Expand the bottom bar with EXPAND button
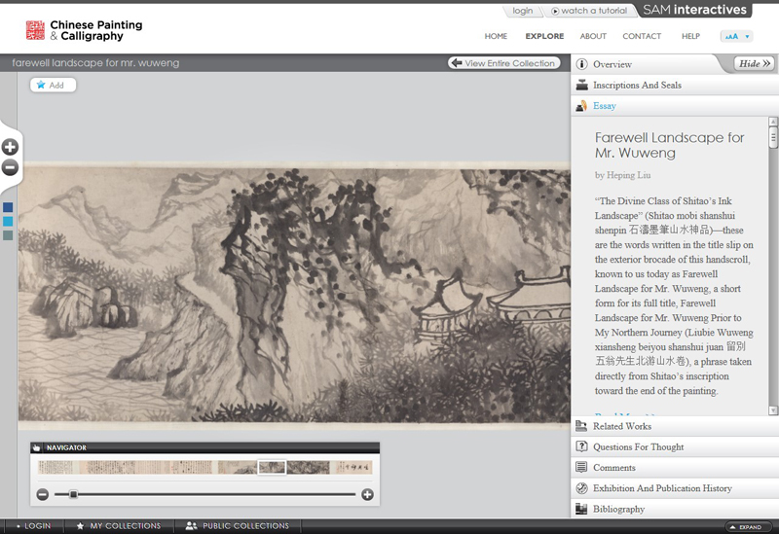Image resolution: width=779 pixels, height=534 pixels. coord(749,527)
